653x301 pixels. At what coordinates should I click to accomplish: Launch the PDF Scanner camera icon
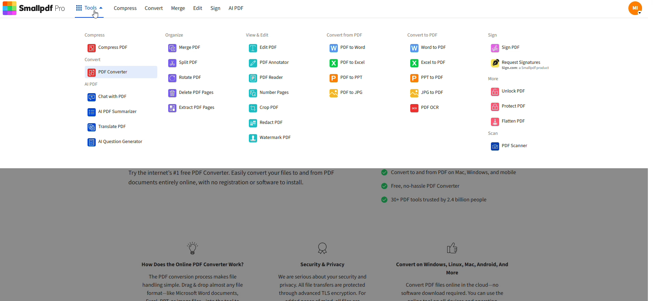coord(495,146)
